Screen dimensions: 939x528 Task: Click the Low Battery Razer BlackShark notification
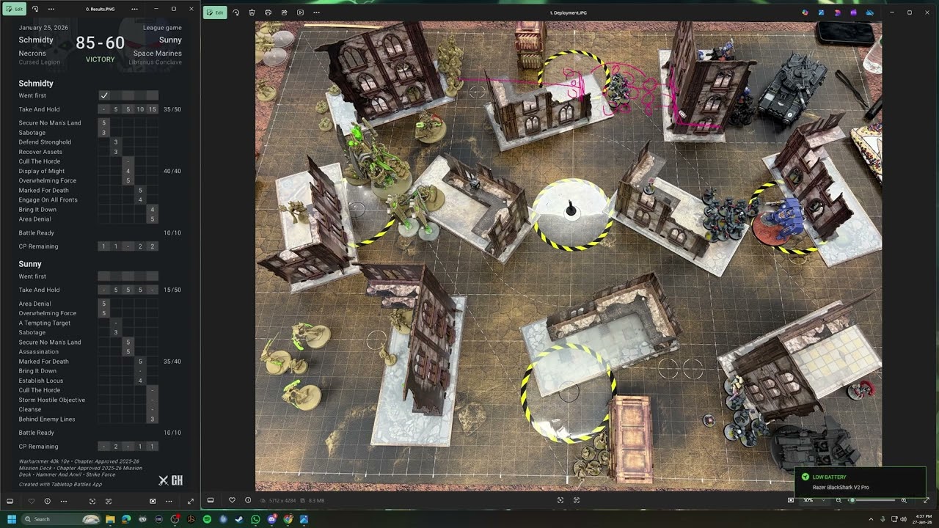[x=860, y=482]
